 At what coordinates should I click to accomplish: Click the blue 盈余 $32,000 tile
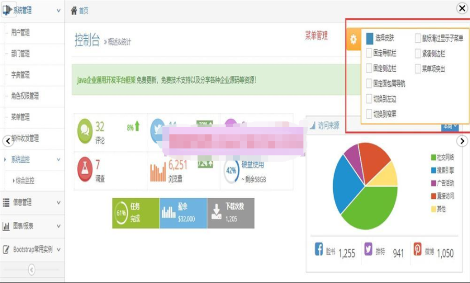click(x=183, y=213)
